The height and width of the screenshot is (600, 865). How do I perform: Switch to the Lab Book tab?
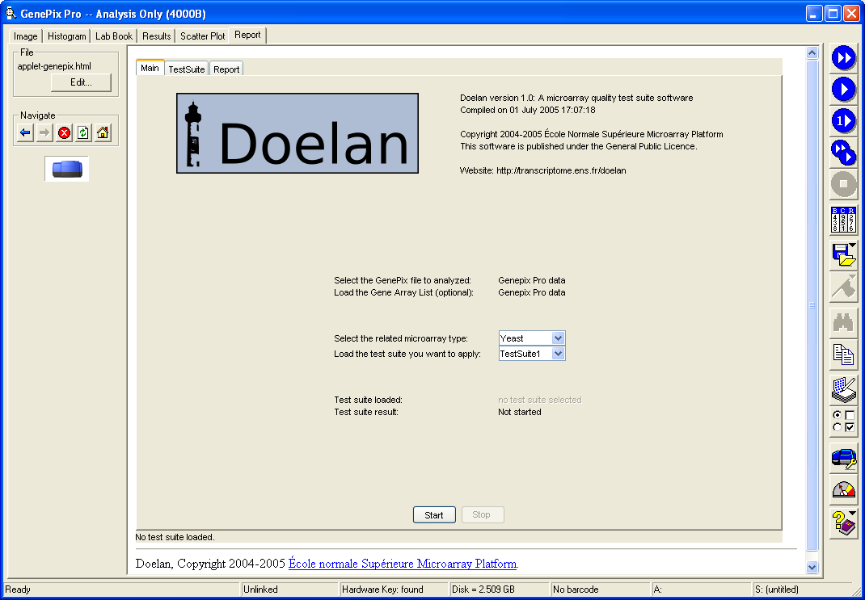tap(114, 36)
